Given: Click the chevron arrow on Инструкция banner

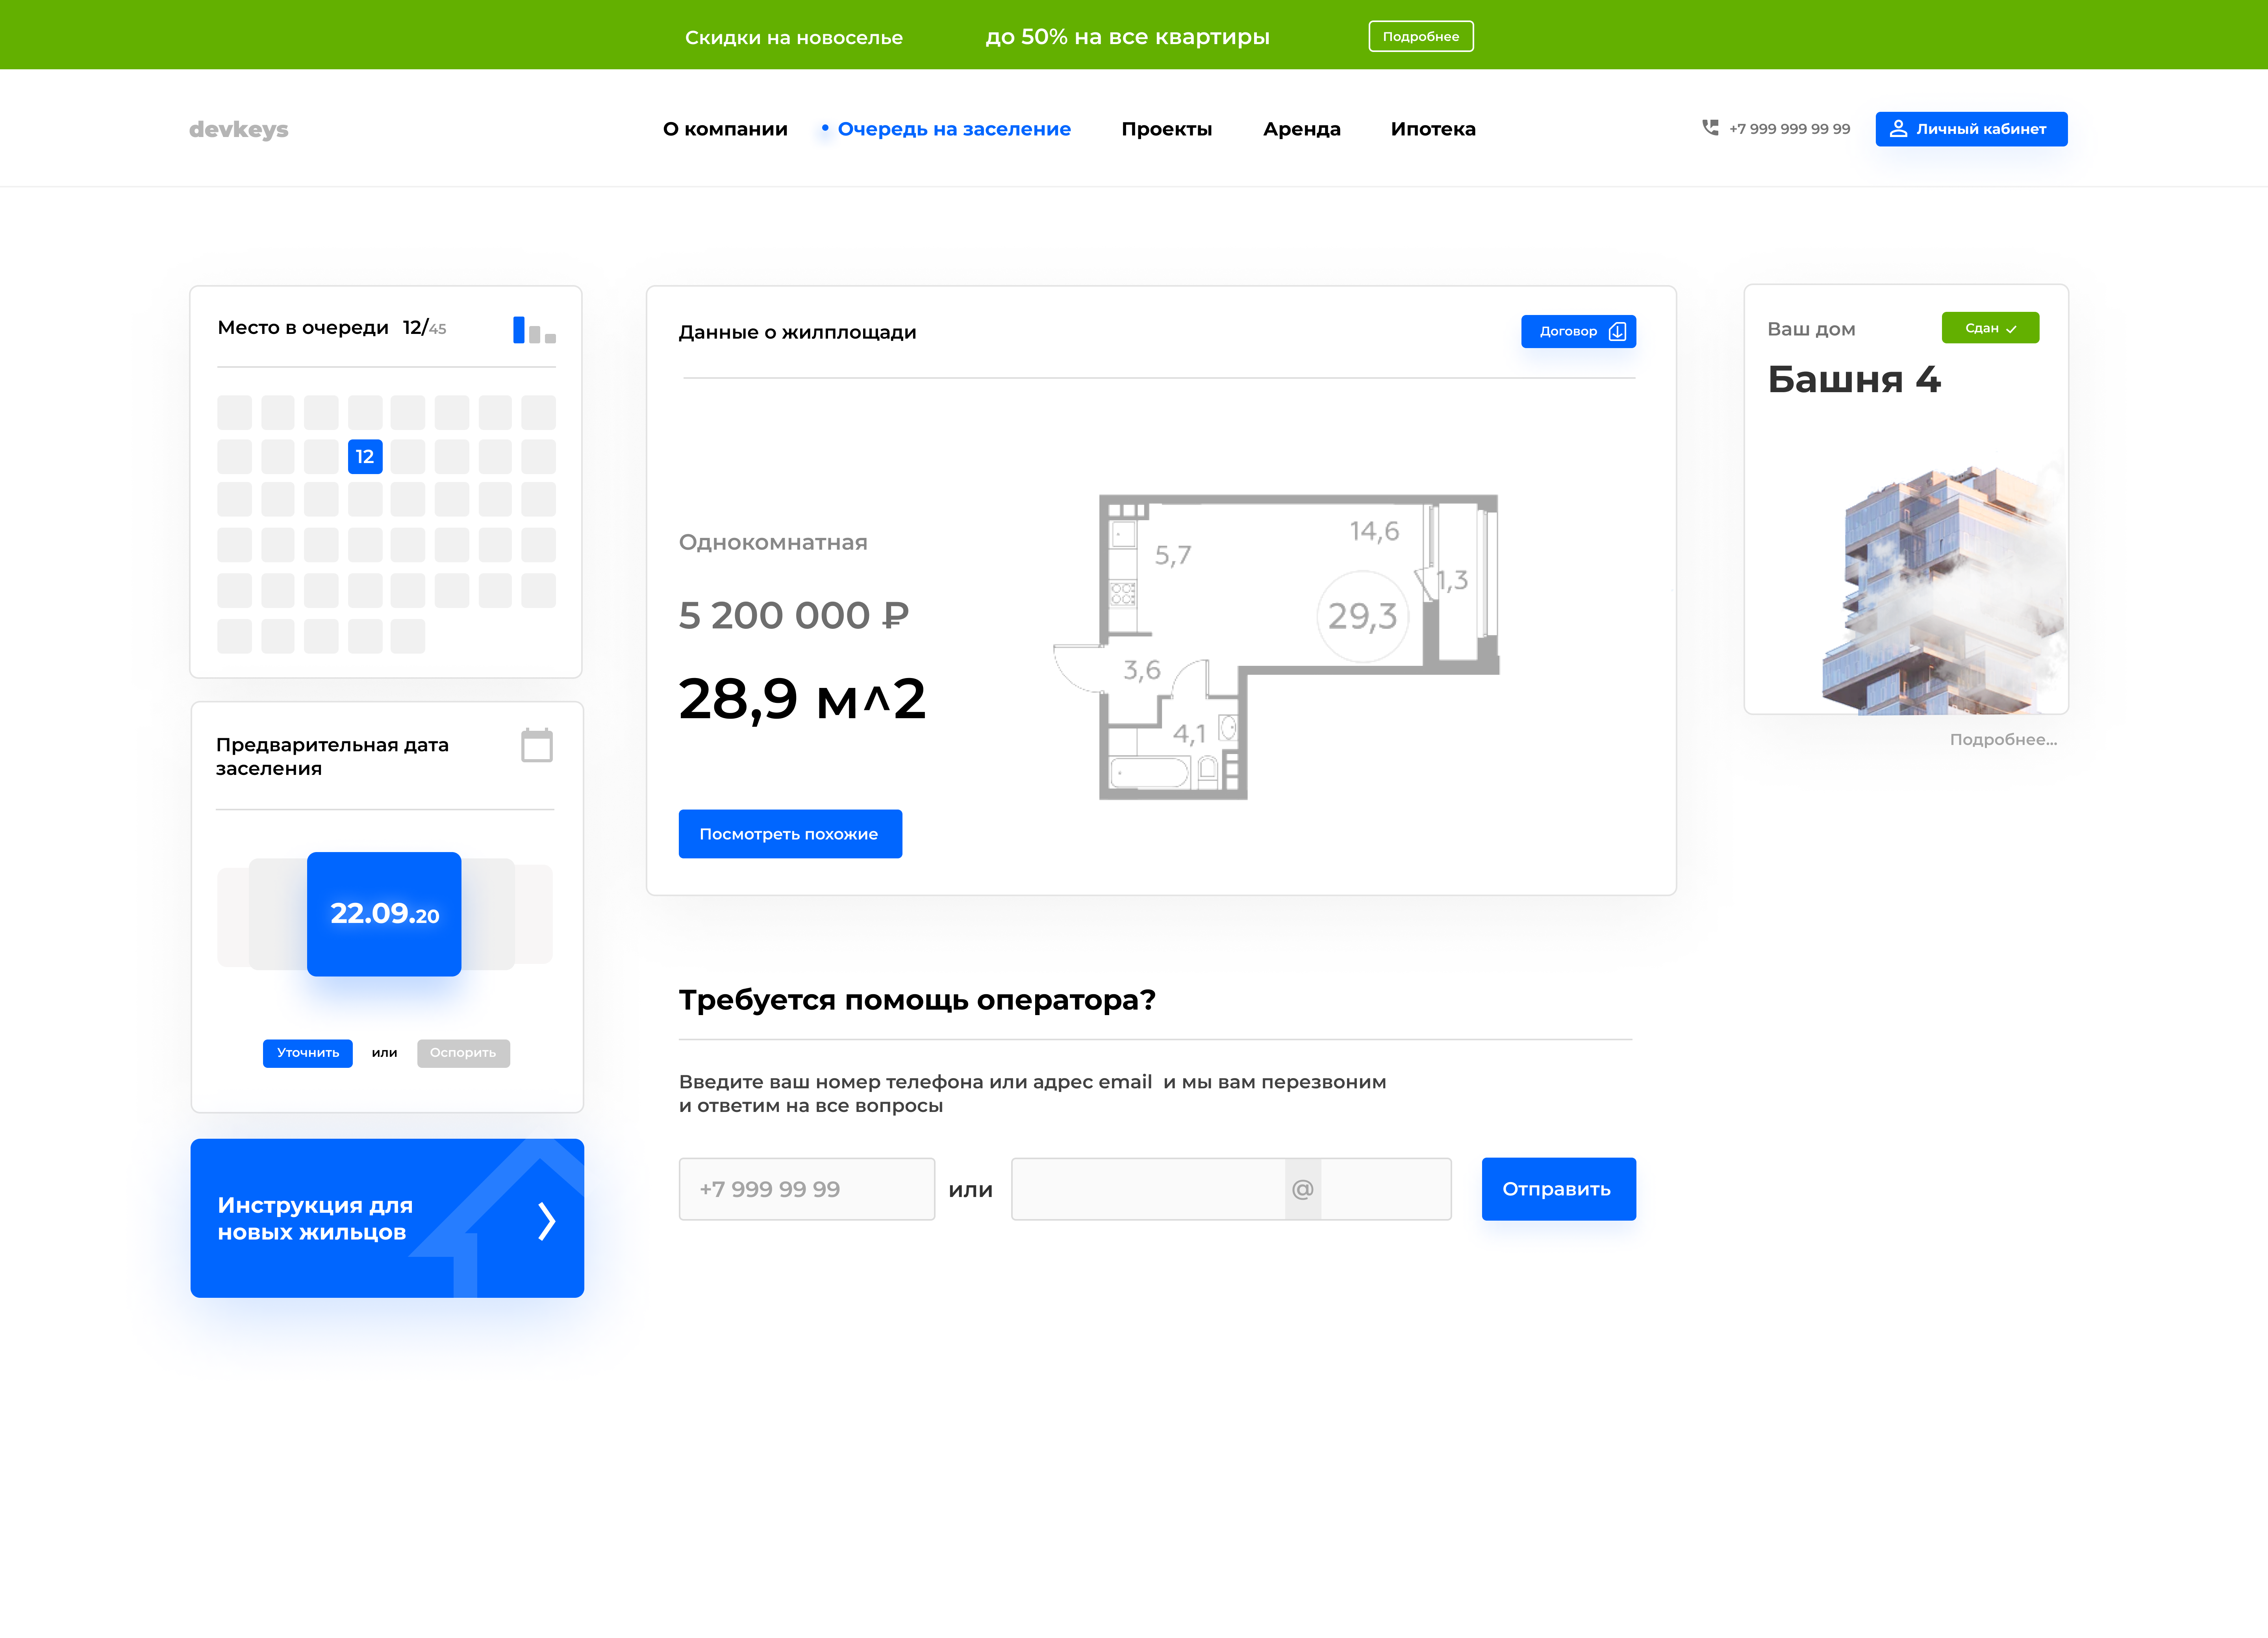Looking at the screenshot, I should click(x=546, y=1221).
